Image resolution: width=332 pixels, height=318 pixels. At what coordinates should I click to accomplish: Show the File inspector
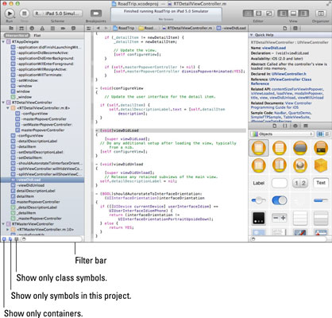tap(285, 28)
